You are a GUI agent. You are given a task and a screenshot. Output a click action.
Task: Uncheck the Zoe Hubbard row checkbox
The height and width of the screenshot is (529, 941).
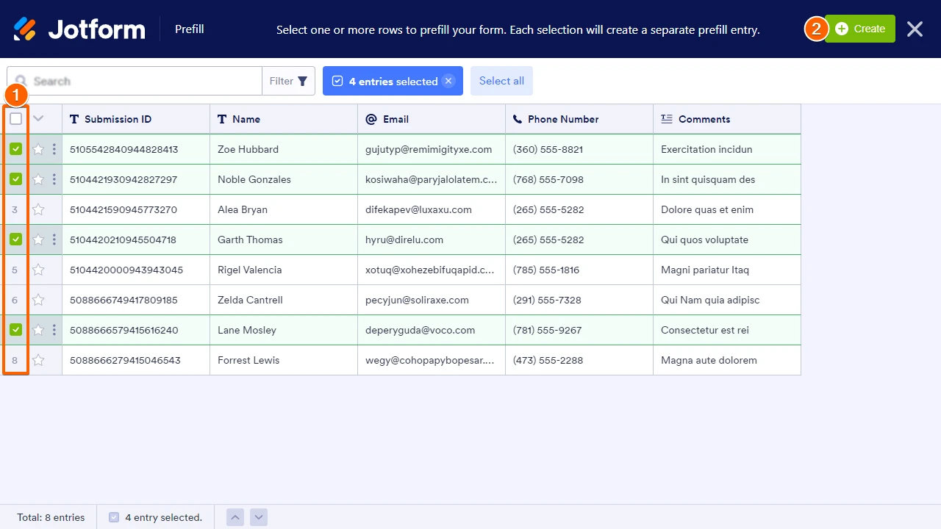pyautogui.click(x=15, y=148)
